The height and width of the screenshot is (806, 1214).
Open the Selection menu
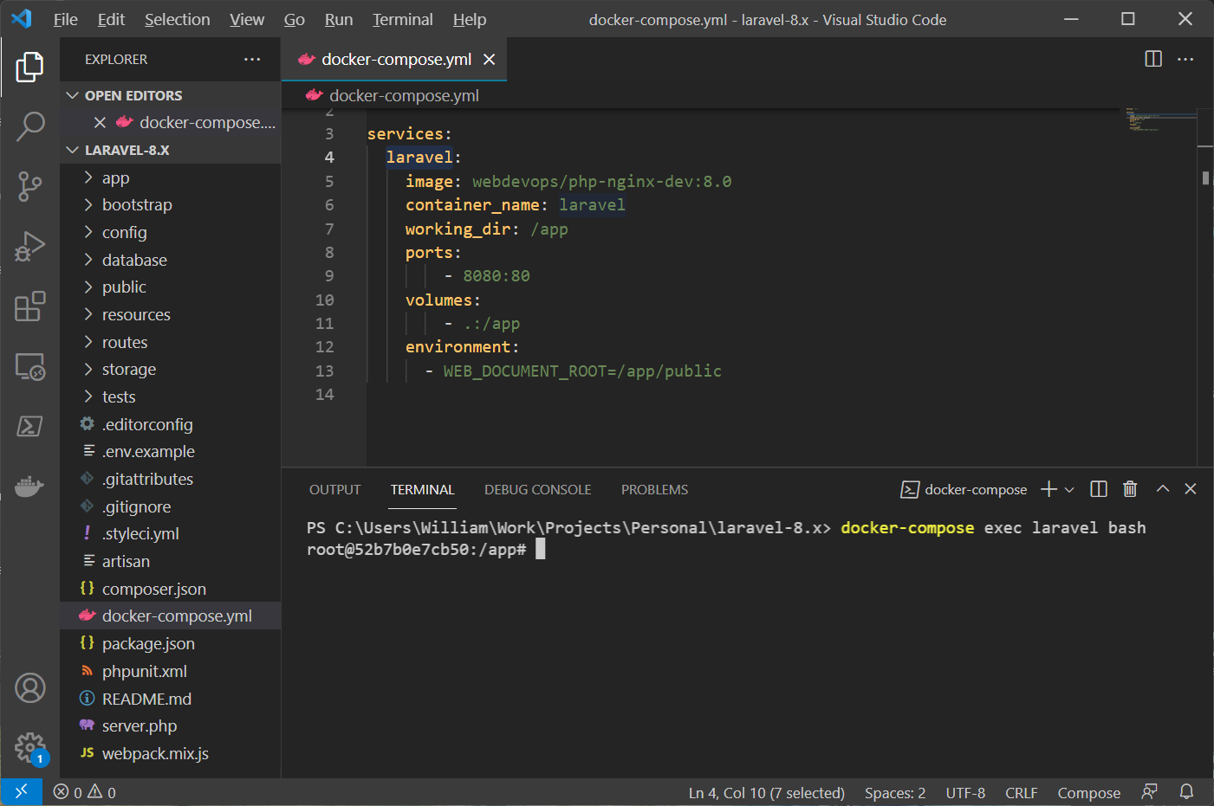pos(177,19)
